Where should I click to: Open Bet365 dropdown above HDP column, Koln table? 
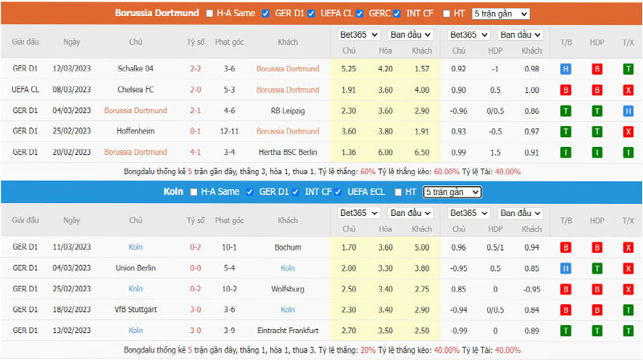(x=469, y=213)
